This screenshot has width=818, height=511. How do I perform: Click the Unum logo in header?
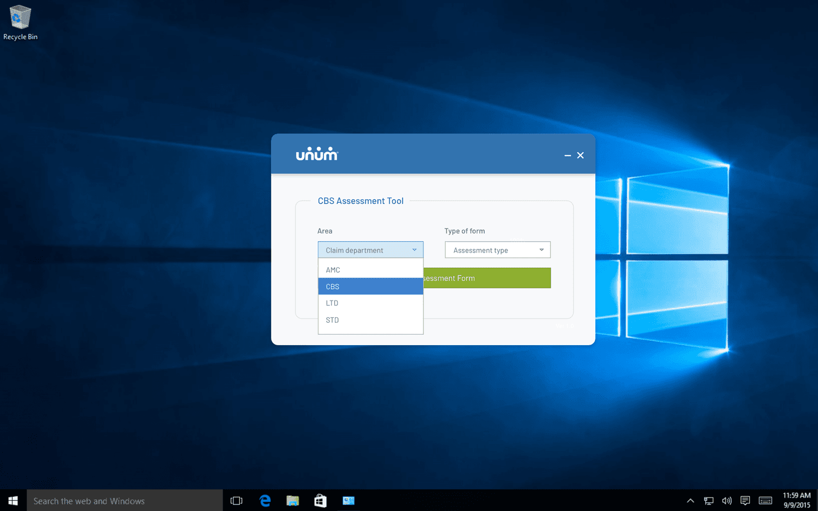pos(317,154)
